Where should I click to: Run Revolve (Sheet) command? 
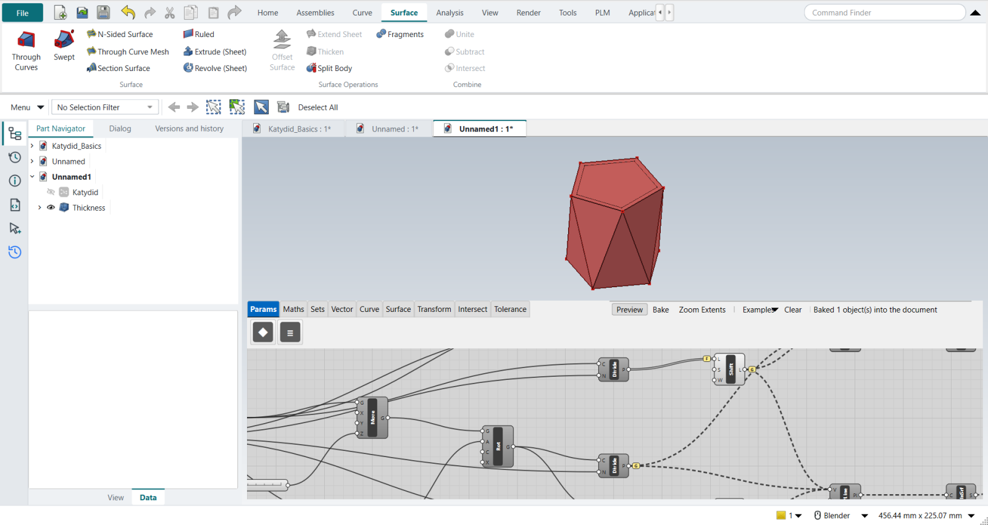coord(215,68)
